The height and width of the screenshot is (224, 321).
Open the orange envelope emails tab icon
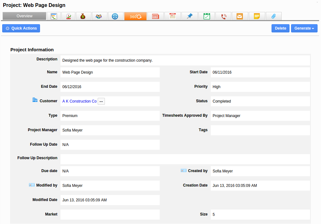[240, 16]
